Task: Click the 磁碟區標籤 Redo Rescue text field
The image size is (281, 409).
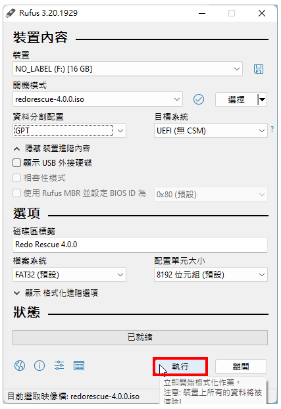Action: [x=140, y=245]
